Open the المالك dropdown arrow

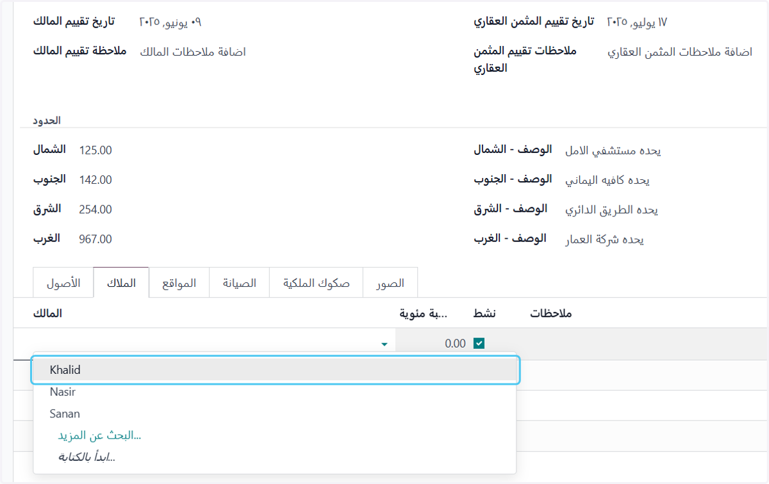pos(384,344)
